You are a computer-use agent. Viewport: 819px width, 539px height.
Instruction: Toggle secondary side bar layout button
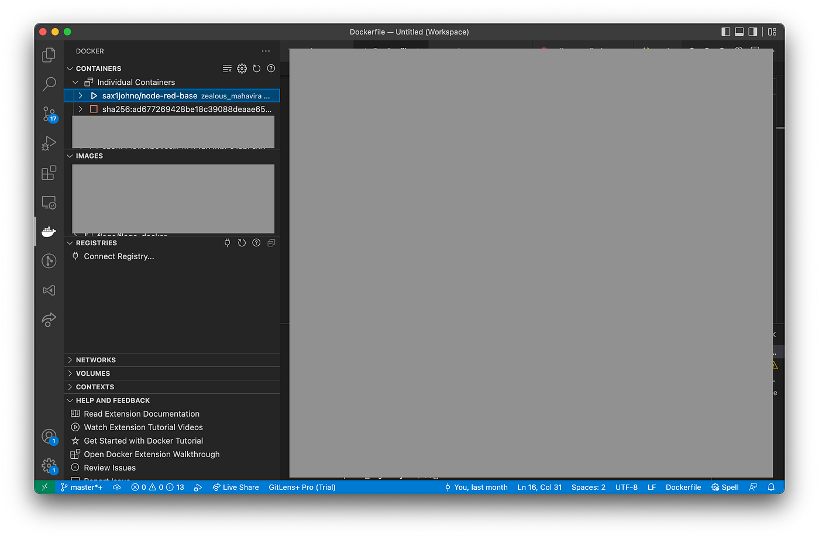tap(753, 32)
